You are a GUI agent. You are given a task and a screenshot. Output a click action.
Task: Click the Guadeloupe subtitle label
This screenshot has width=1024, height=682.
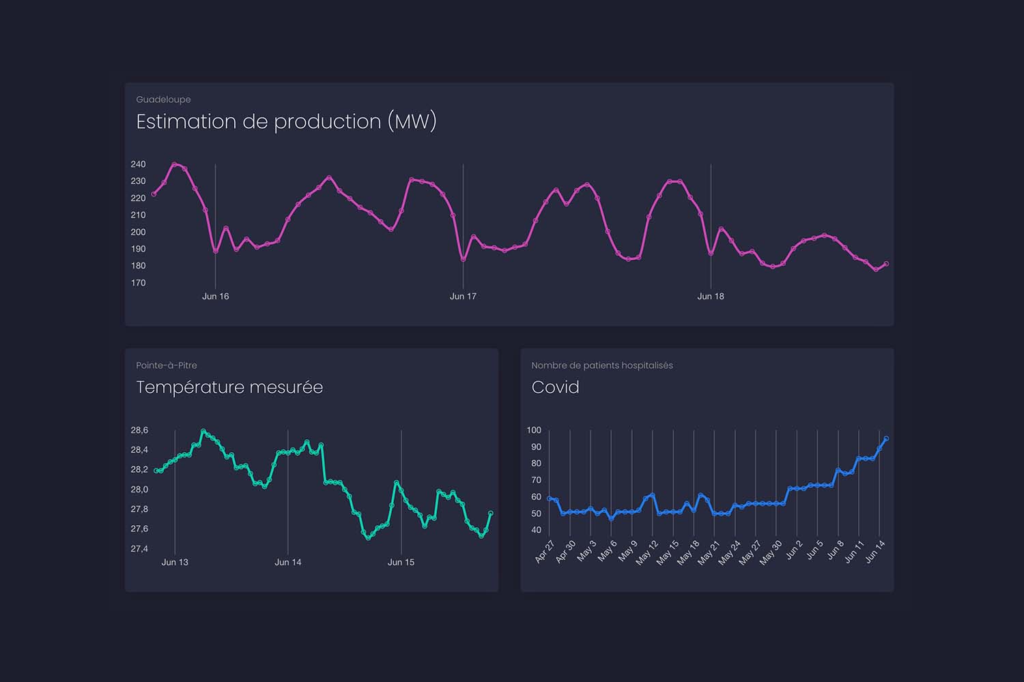[x=163, y=100]
